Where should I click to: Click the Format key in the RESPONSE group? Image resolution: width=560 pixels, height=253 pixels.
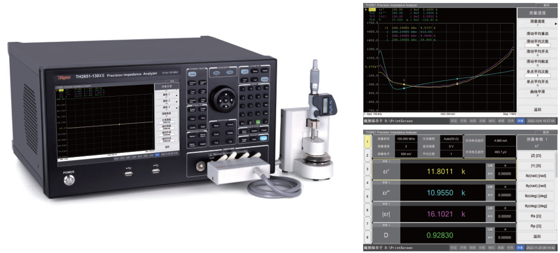[x=230, y=124]
